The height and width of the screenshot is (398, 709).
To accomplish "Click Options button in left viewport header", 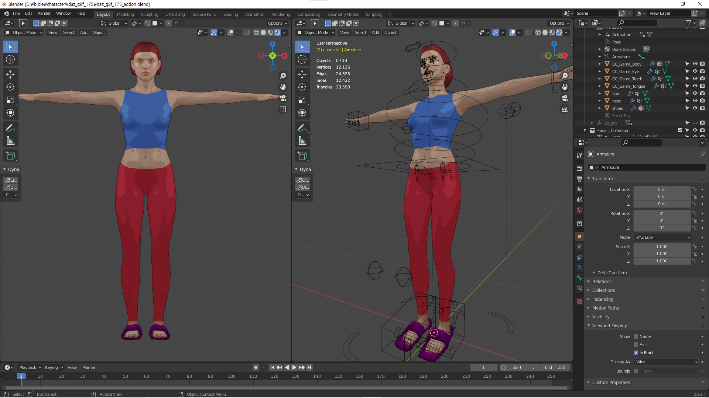I will (x=277, y=23).
